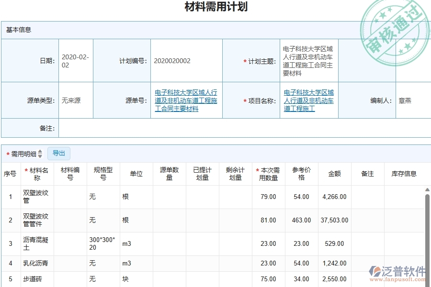
Task: Click the 本次需用数量 value for 步道砖
Action: (268, 279)
